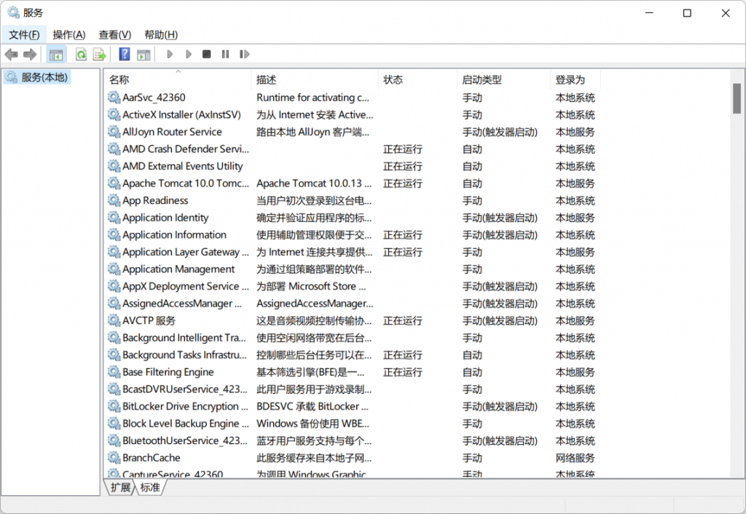The width and height of the screenshot is (746, 514).
Task: Click the Stop Service square icon
Action: pos(207,54)
